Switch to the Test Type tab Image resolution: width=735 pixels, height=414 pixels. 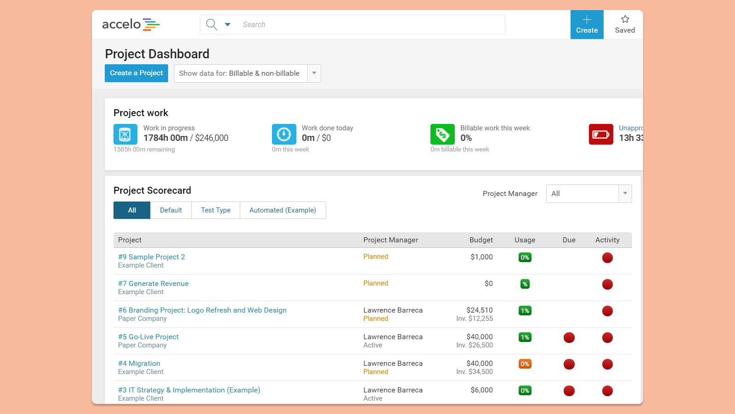click(215, 210)
